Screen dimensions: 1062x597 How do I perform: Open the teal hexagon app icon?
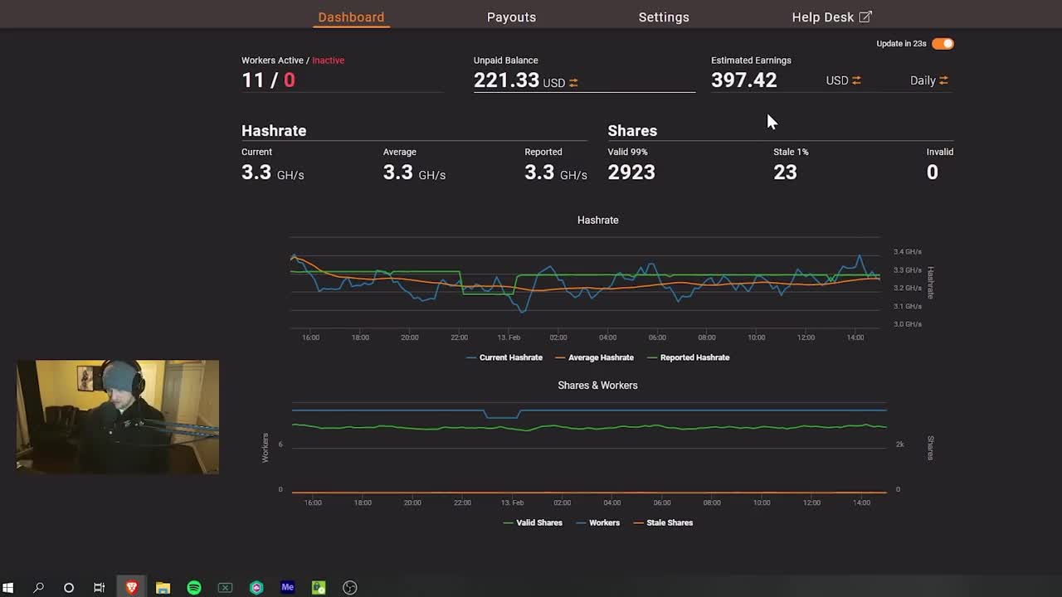256,587
